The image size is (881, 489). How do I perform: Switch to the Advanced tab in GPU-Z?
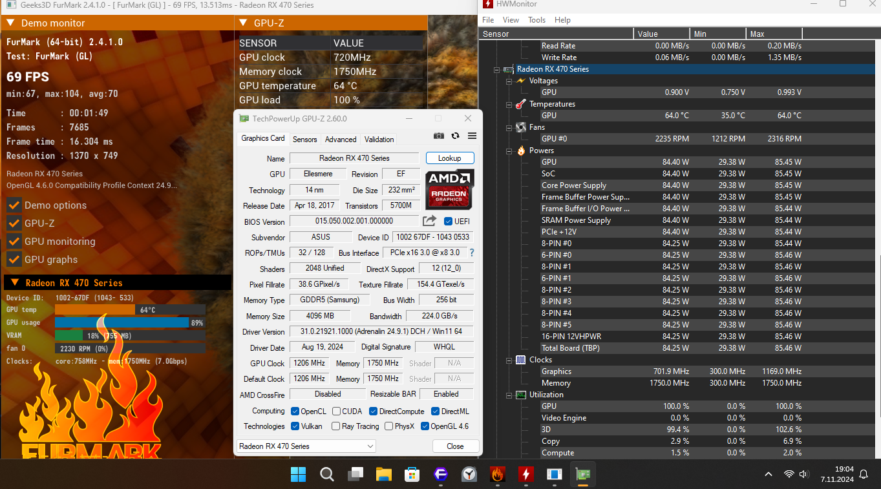point(341,139)
